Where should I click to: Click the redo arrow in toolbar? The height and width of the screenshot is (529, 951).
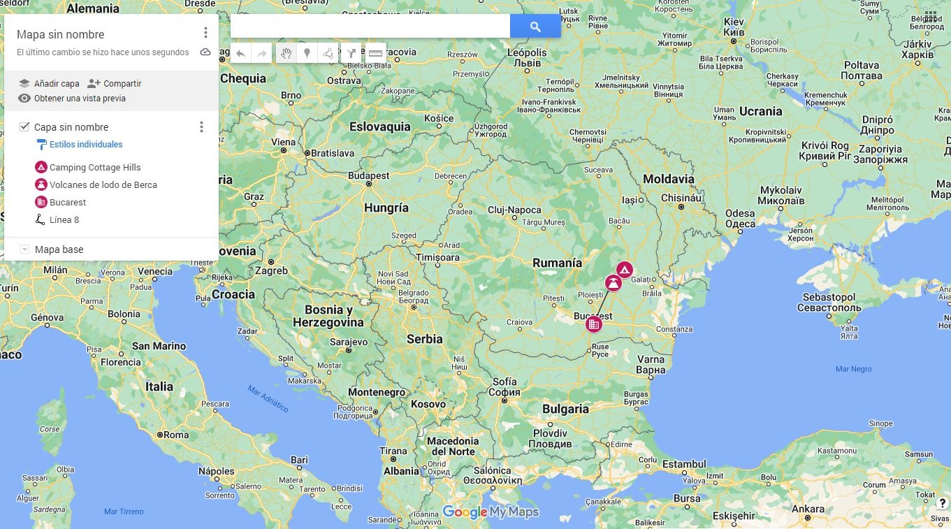(261, 53)
